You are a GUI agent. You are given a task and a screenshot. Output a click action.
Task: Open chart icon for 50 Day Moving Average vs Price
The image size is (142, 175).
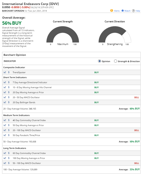tap(5, 125)
